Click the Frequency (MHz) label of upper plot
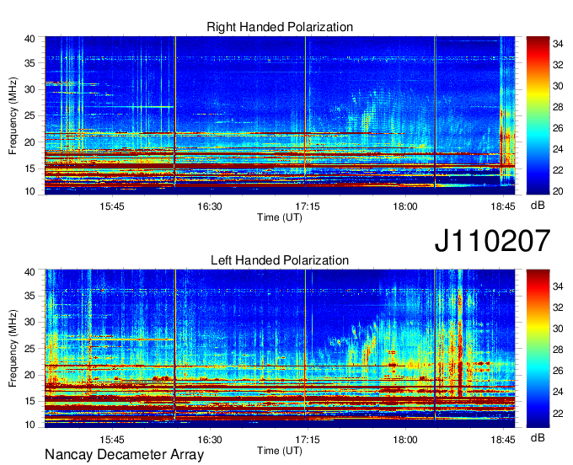Image resolution: width=573 pixels, height=465 pixels. click(x=13, y=115)
